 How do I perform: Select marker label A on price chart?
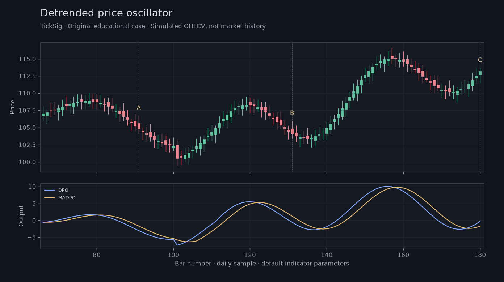point(139,108)
